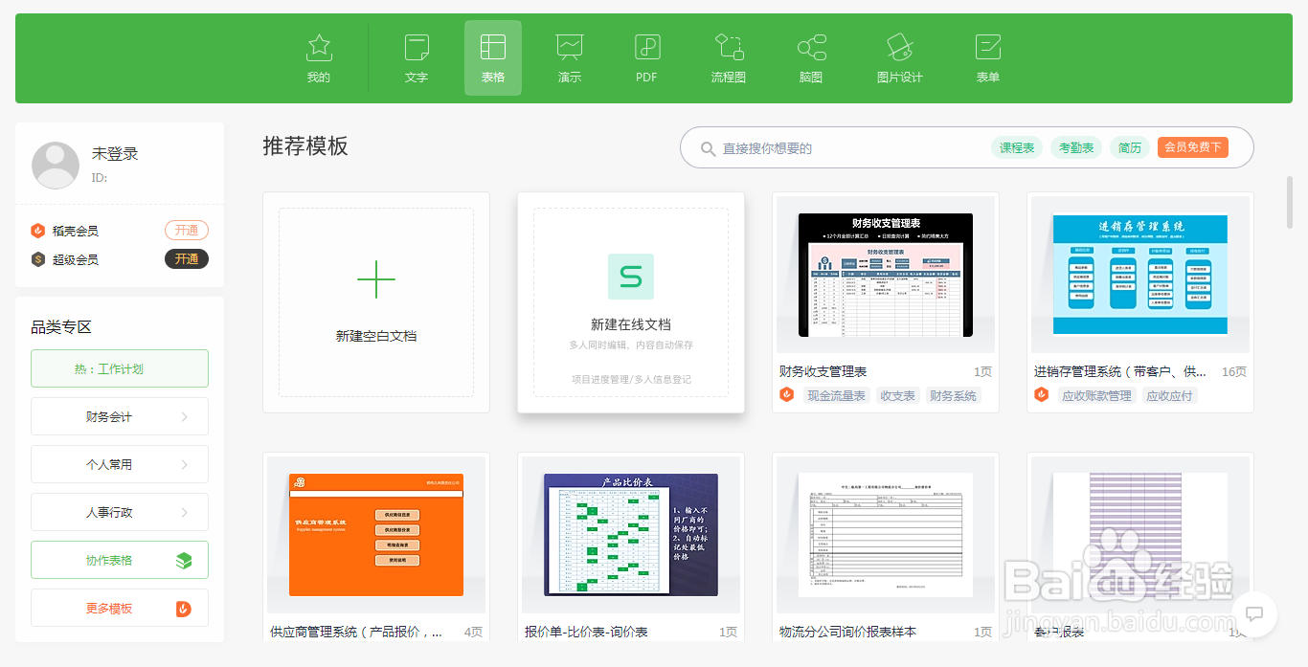
Task: Switch to the 表格 tab
Action: point(492,57)
